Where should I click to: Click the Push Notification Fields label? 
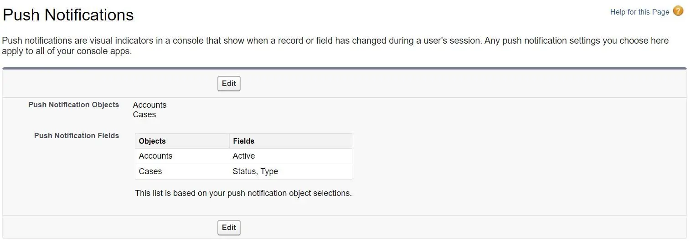77,135
